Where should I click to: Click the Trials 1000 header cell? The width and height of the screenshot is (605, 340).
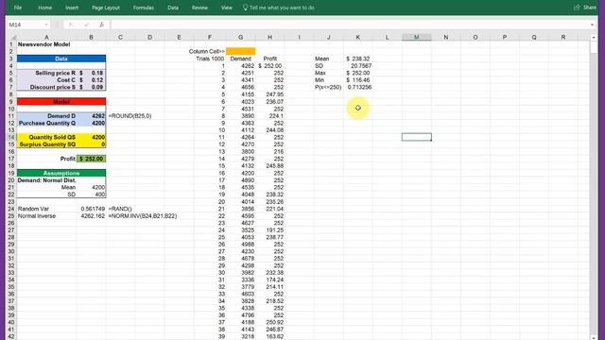coord(210,59)
